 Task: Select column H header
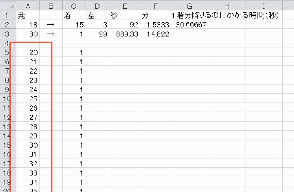click(x=227, y=6)
